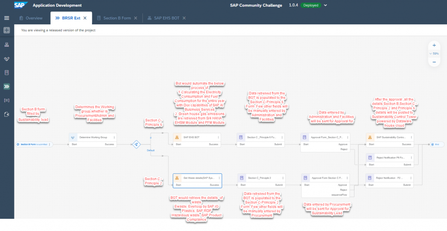Open the document forms icon in sidebar
The height and width of the screenshot is (231, 447).
[7, 72]
